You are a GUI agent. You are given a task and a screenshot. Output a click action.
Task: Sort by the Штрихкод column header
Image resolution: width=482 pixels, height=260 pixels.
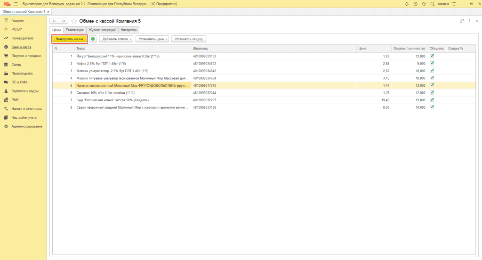(x=273, y=49)
